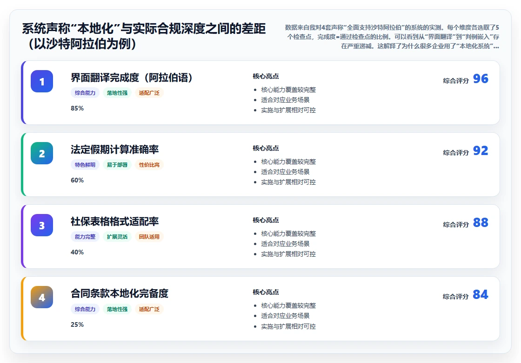This screenshot has height=363, width=521.
Task: Click 核心亮点 heading in card 4
Action: 266,292
